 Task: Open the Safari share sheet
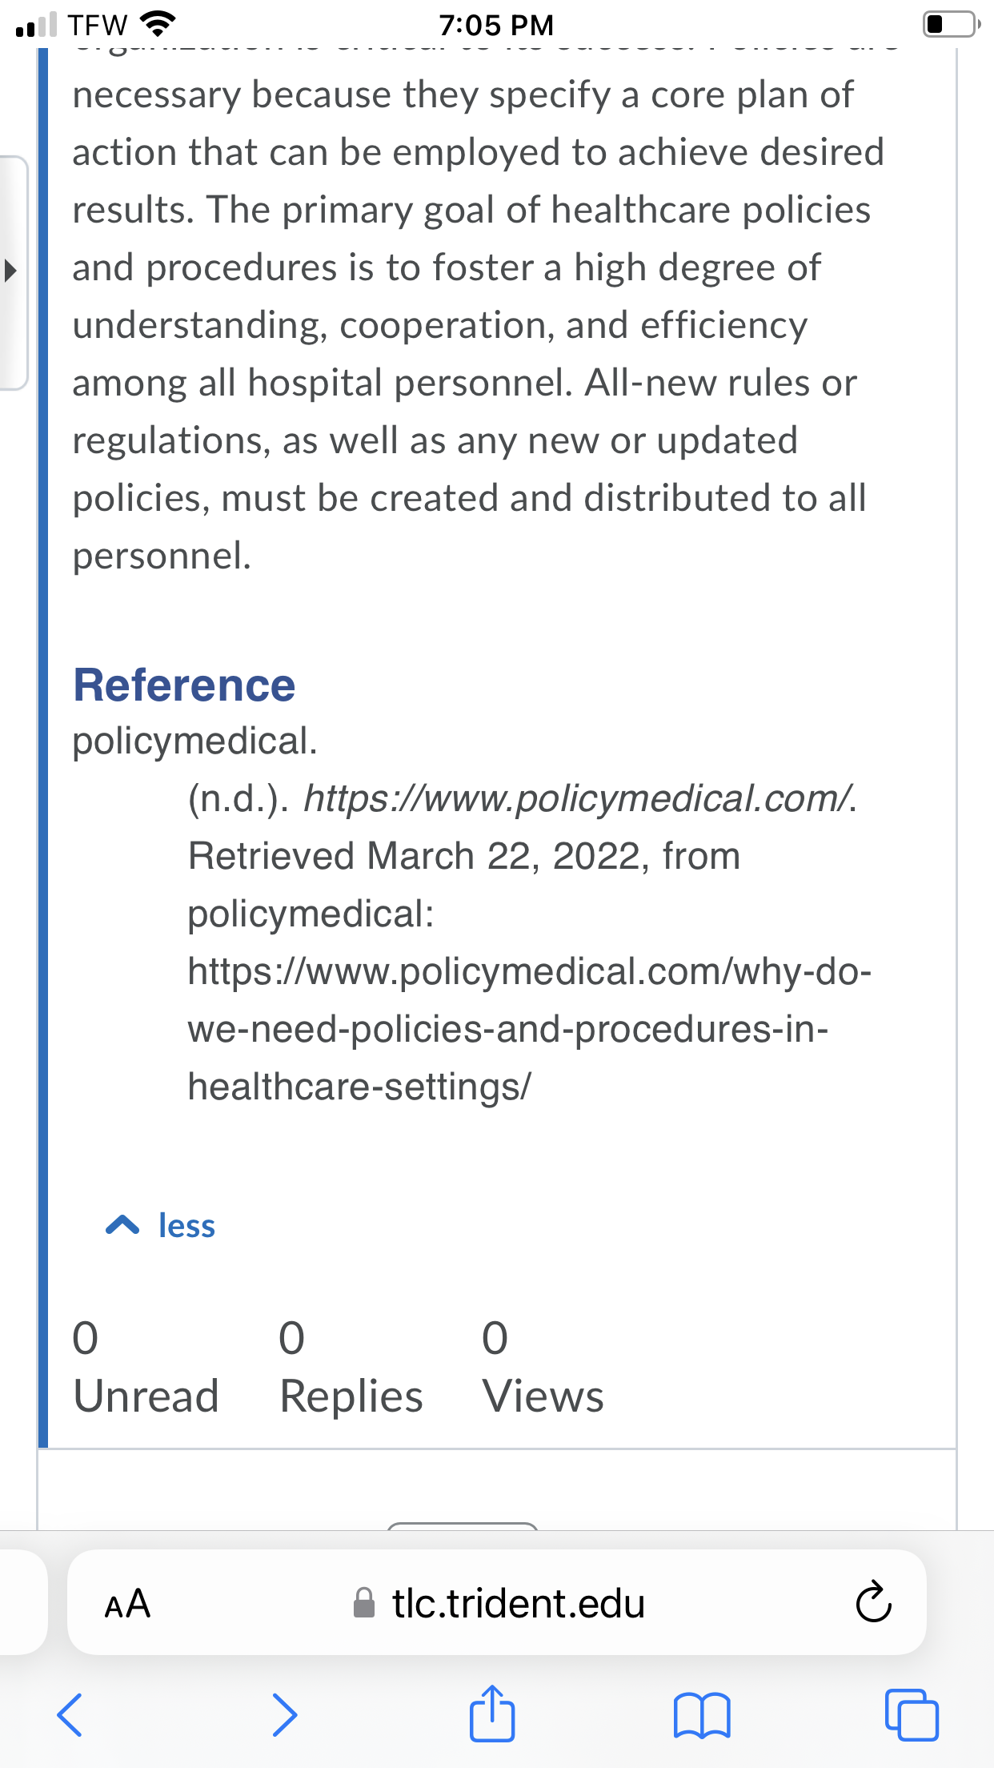pos(491,1713)
